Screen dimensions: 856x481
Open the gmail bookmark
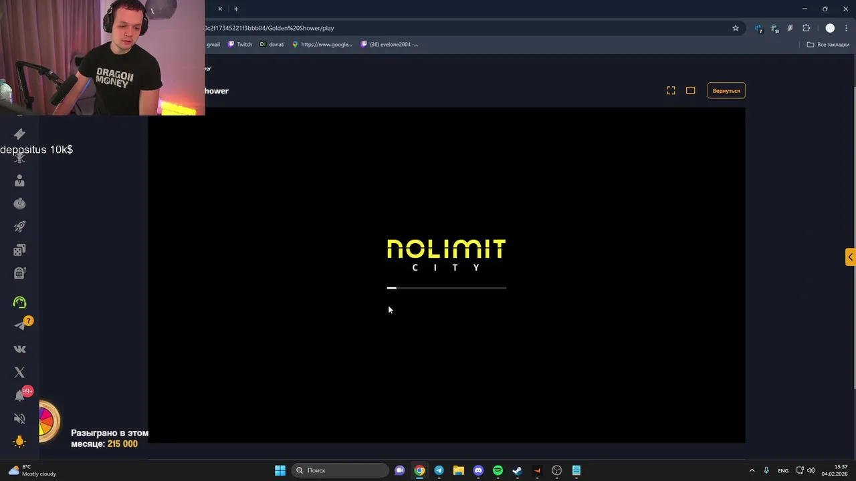(213, 44)
